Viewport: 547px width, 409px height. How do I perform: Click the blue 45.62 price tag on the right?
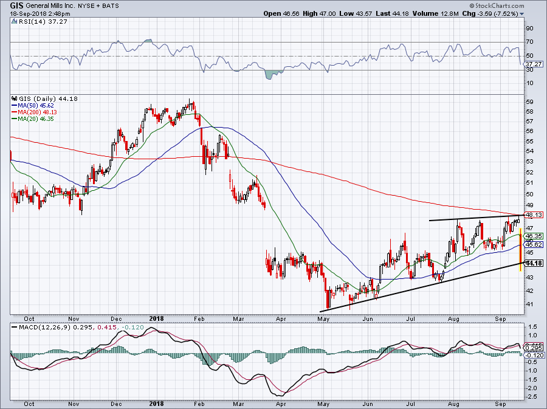(x=534, y=245)
